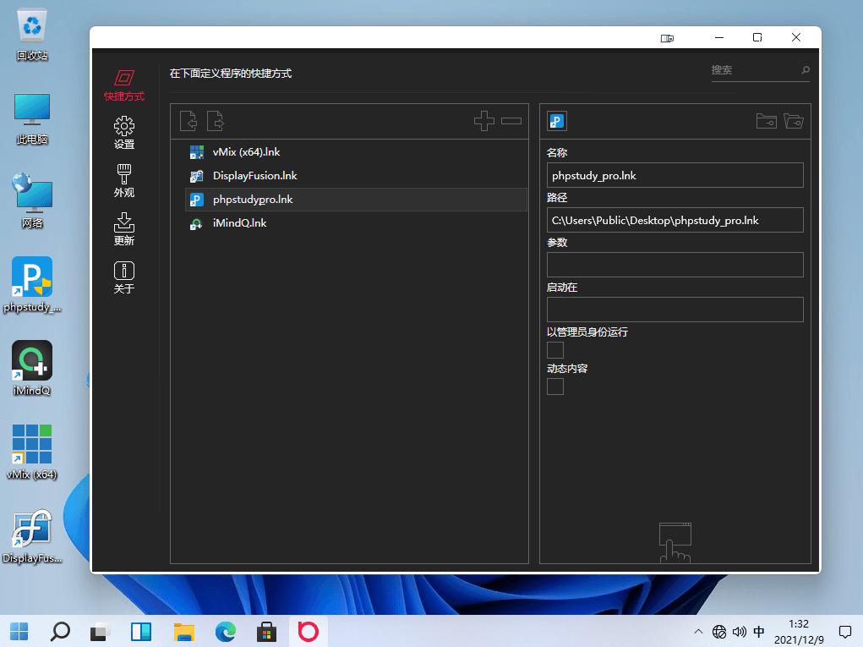Select iMindQ desktop shortcut
Screen dimensions: 863x647
(32, 369)
